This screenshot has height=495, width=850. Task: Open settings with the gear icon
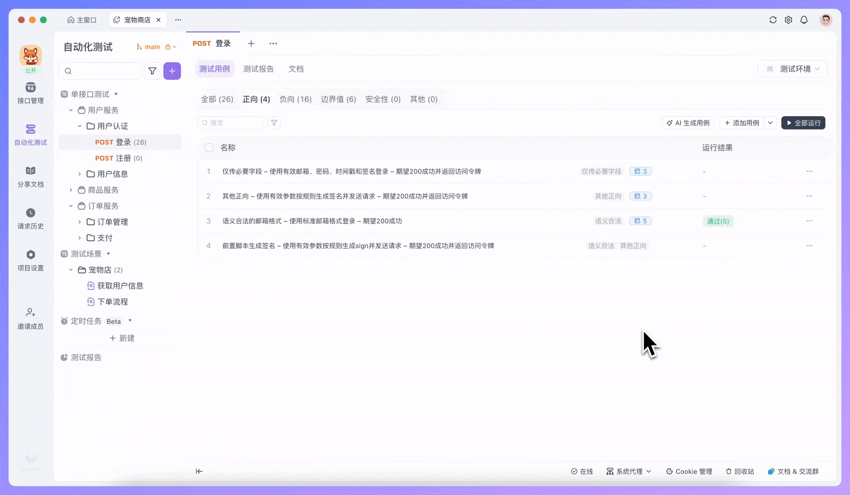(788, 19)
